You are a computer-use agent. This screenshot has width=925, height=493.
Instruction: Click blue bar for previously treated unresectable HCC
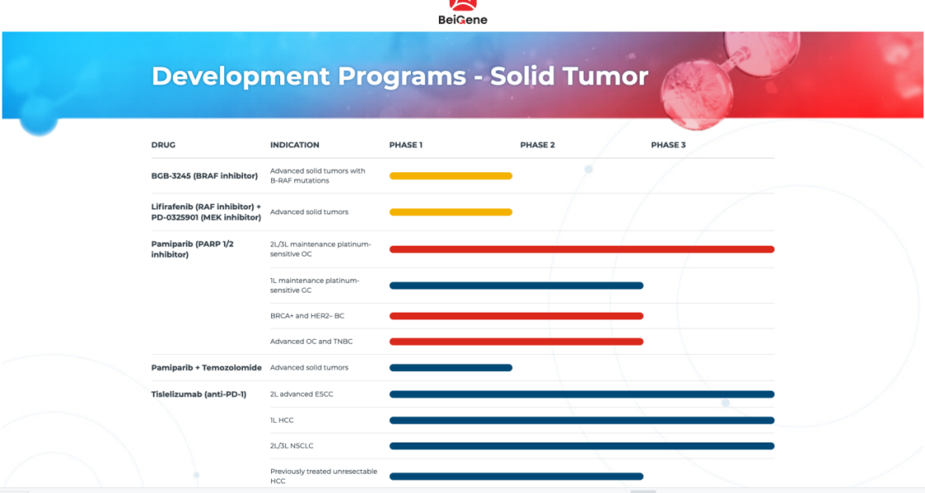(516, 476)
